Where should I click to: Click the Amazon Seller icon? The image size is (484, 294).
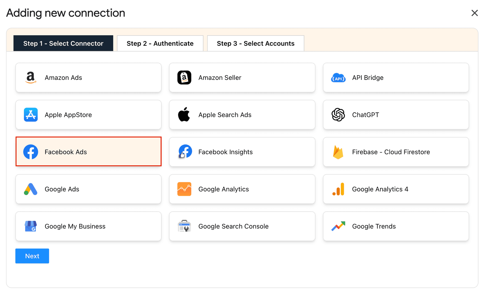tap(184, 78)
